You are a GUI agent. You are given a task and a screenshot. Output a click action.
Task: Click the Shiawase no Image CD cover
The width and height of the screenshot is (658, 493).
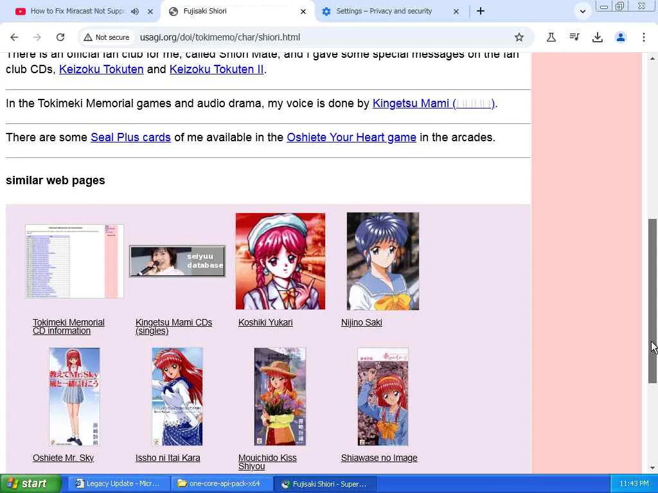(383, 397)
